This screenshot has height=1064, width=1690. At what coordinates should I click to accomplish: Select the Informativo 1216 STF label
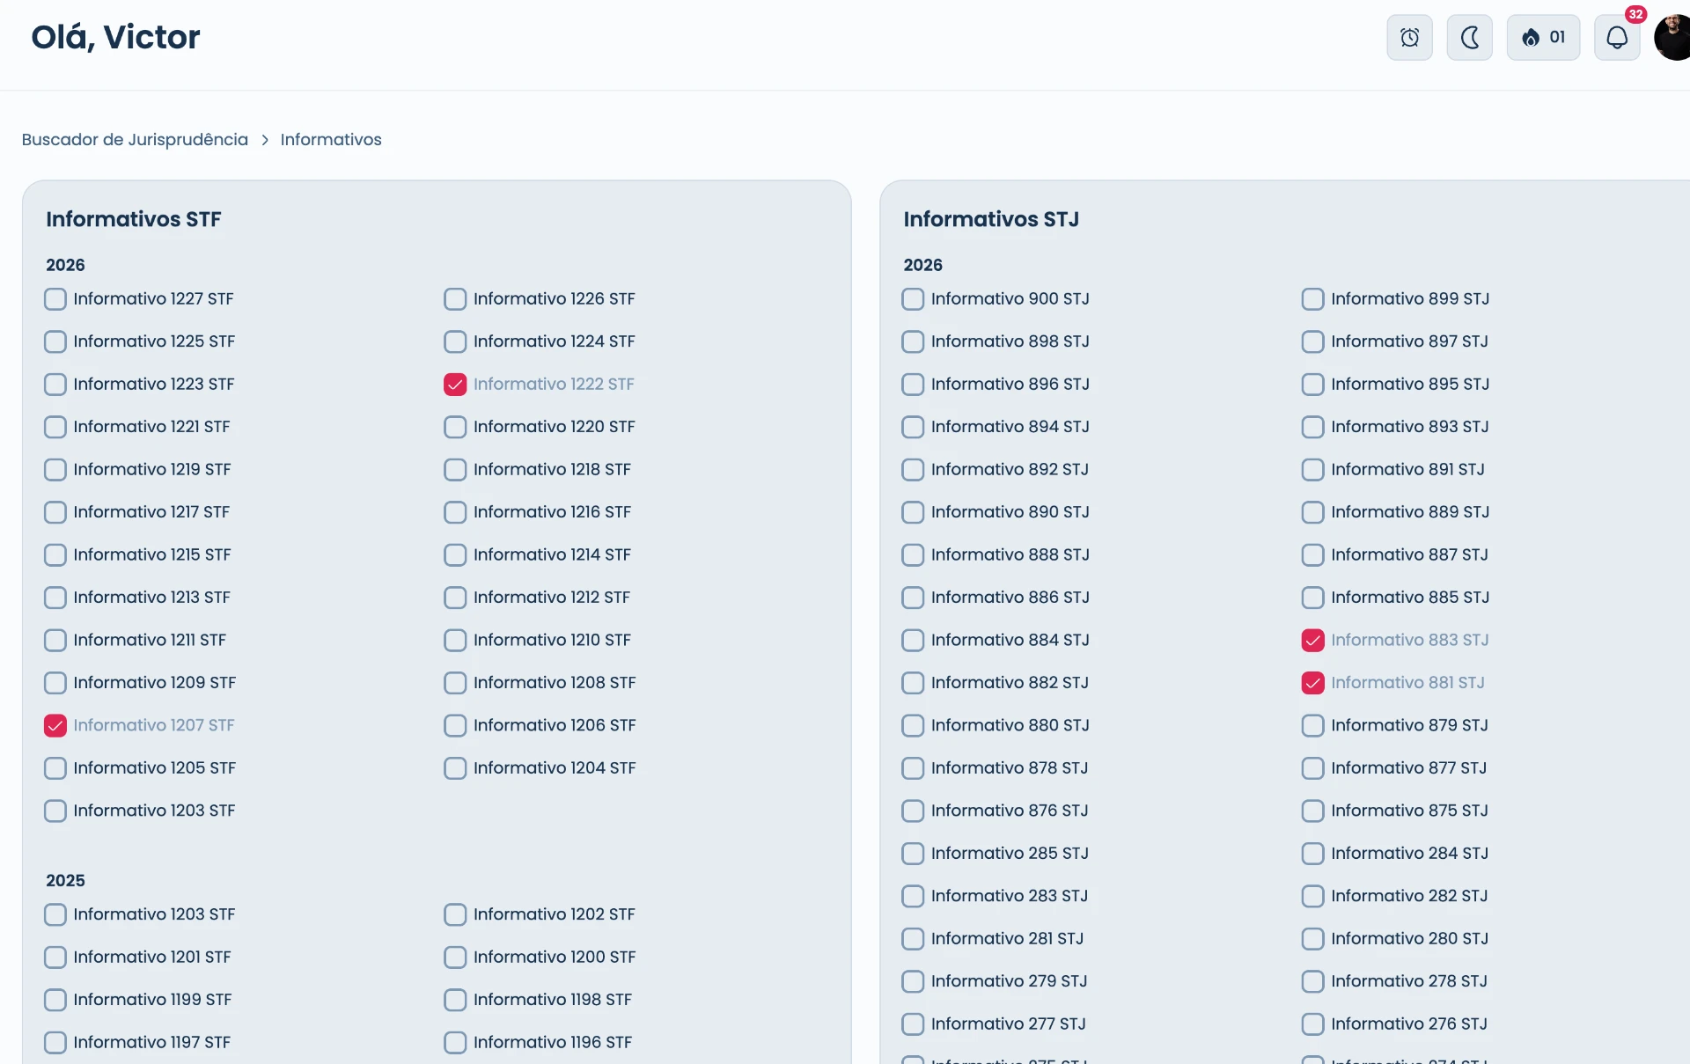click(552, 512)
